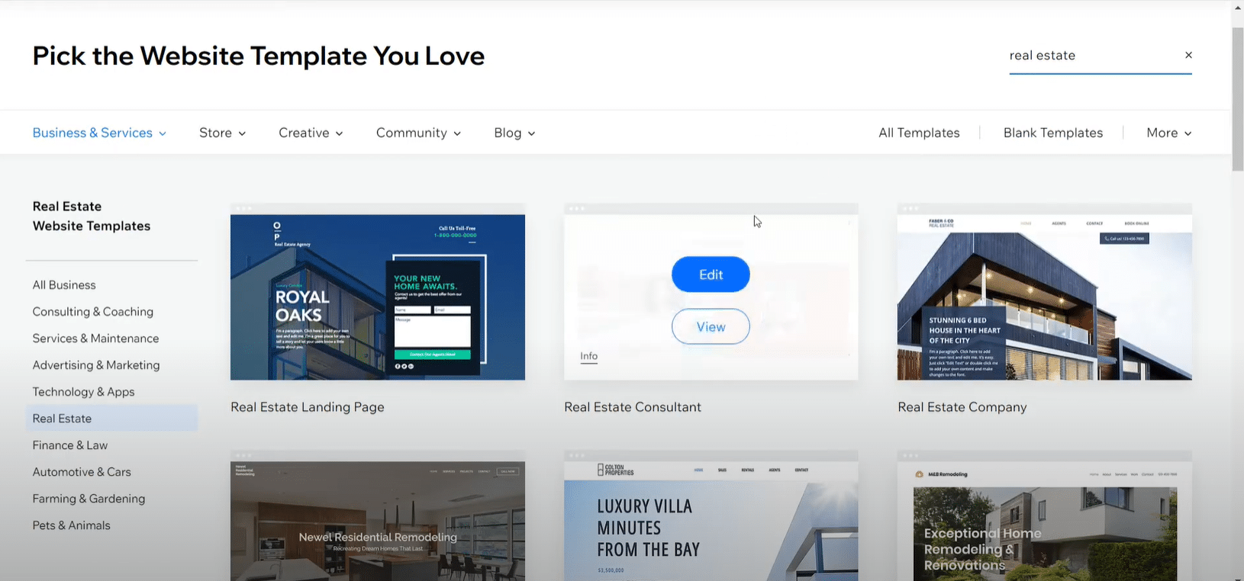Select the Pets & Animals category
Image resolution: width=1244 pixels, height=581 pixels.
pyautogui.click(x=72, y=525)
